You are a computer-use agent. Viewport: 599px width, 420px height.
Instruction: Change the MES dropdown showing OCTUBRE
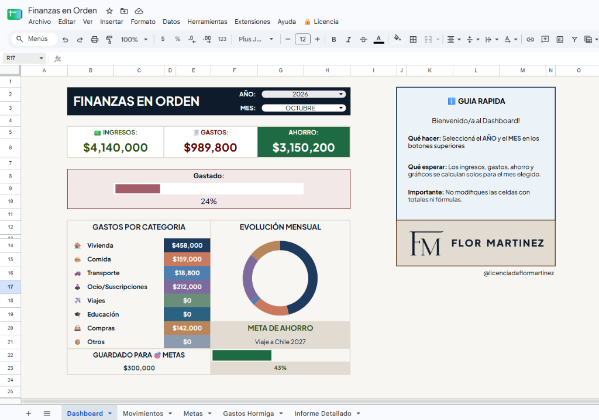[x=304, y=108]
